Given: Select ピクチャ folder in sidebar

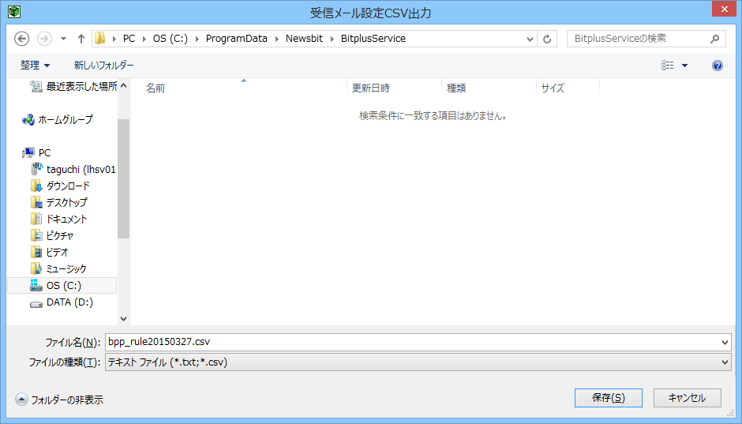Looking at the screenshot, I should (52, 235).
